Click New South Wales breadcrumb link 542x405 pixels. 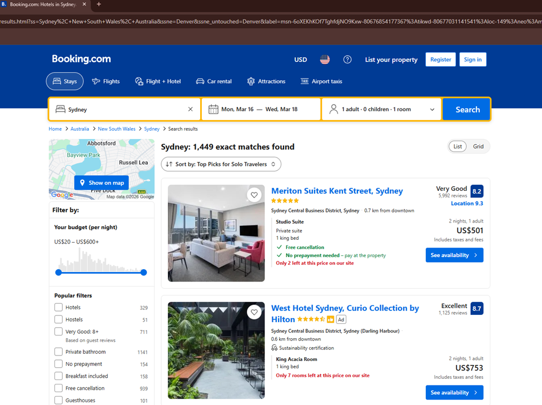pyautogui.click(x=117, y=129)
